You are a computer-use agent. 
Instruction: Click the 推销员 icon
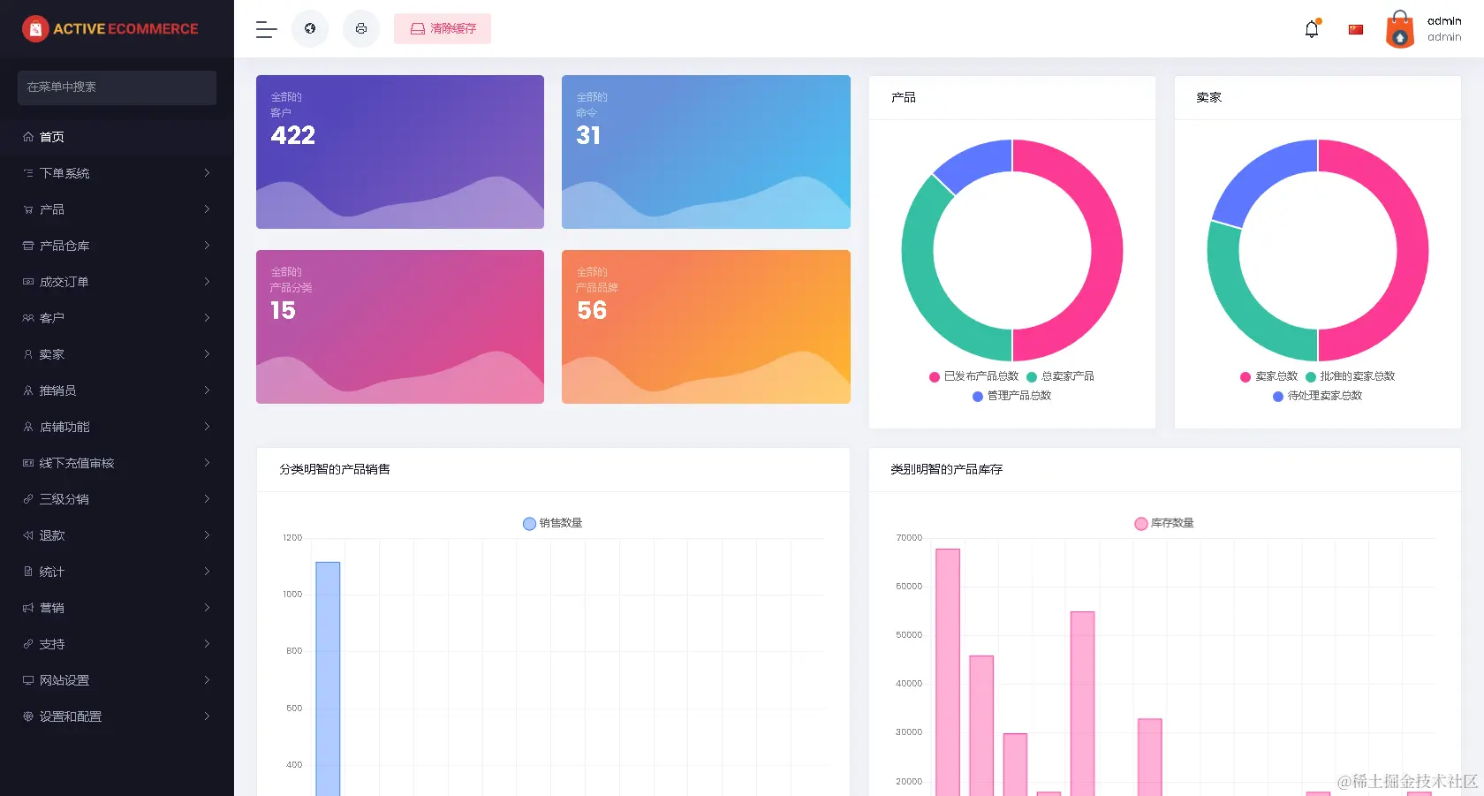[28, 390]
